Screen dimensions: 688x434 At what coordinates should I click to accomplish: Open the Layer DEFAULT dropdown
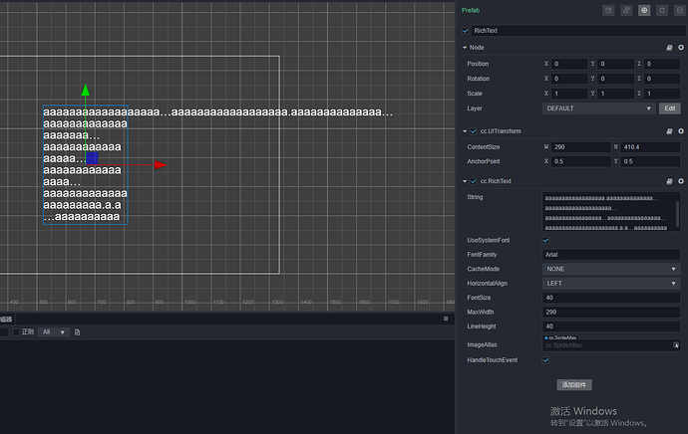pos(598,108)
